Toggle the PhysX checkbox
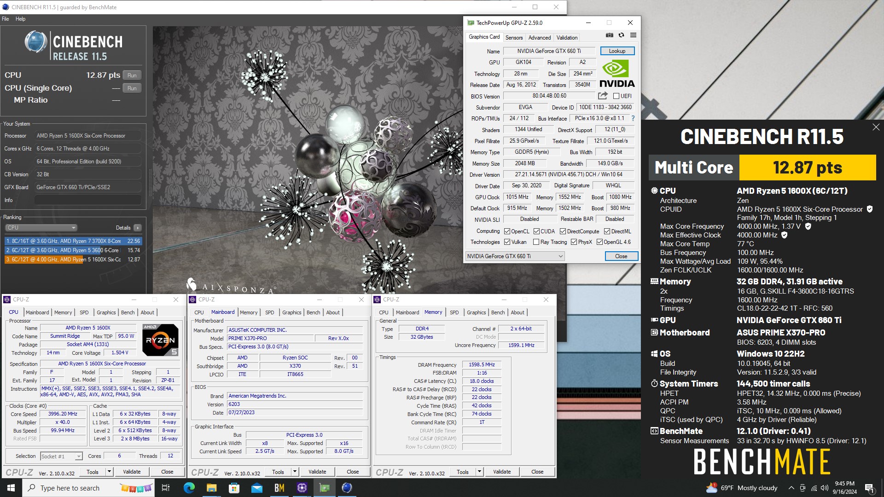Screen dimensions: 884x497 (x=574, y=242)
